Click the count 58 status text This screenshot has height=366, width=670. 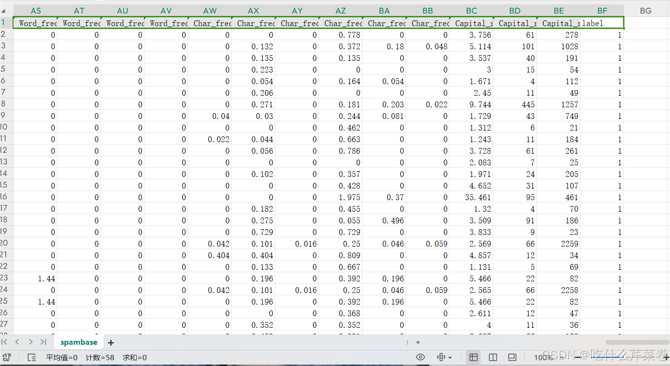click(100, 358)
